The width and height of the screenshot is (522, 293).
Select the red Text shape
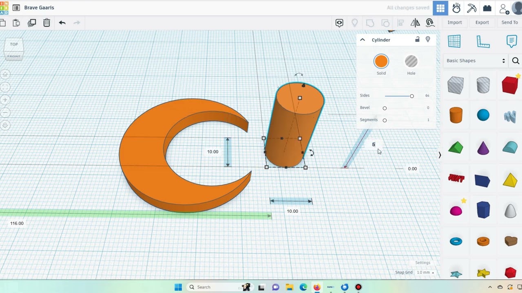coord(456,178)
